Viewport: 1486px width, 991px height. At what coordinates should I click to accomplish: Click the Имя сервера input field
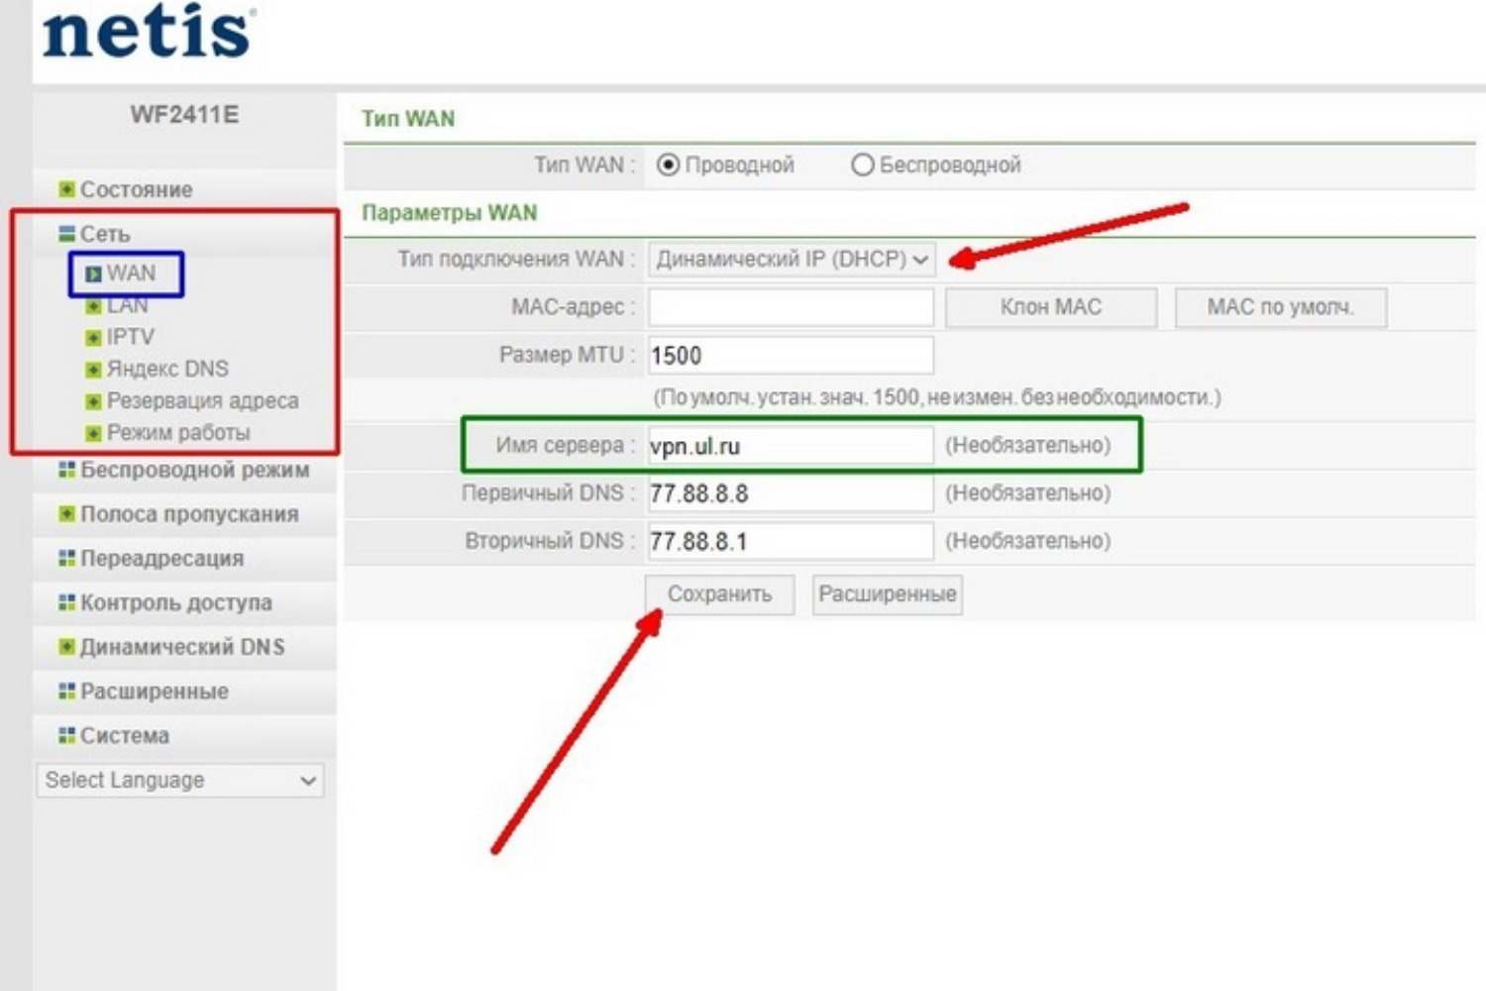[790, 446]
